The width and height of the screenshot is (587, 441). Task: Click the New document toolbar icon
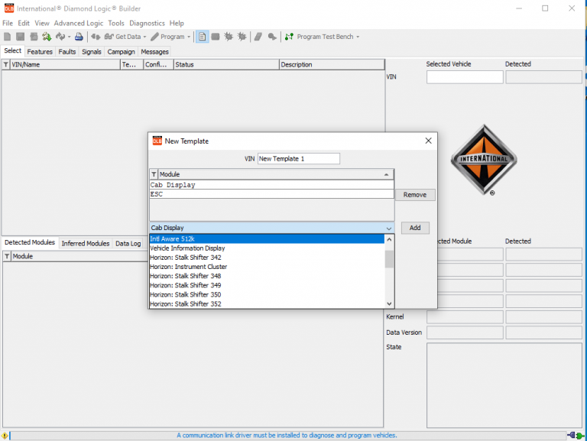click(7, 37)
